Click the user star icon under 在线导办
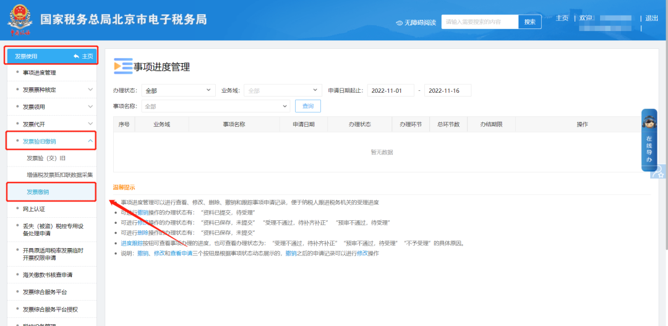 pos(659,171)
